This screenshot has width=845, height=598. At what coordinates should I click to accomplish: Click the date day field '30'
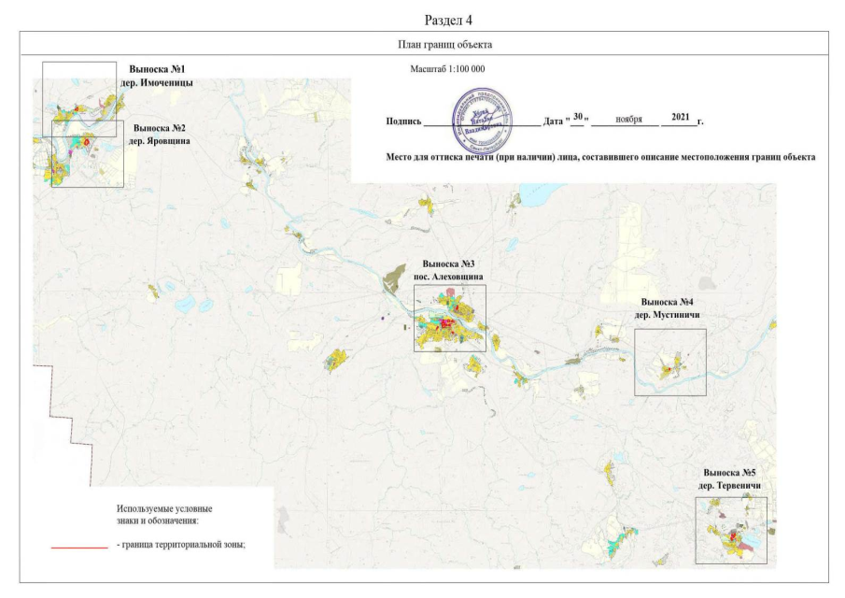coord(579,117)
